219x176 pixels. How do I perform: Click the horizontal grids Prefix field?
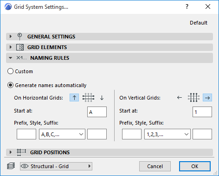tap(26, 134)
